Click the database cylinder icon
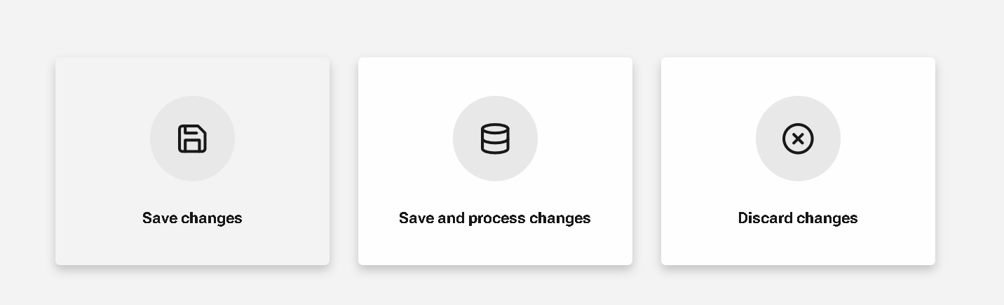The width and height of the screenshot is (1004, 305). (x=495, y=139)
